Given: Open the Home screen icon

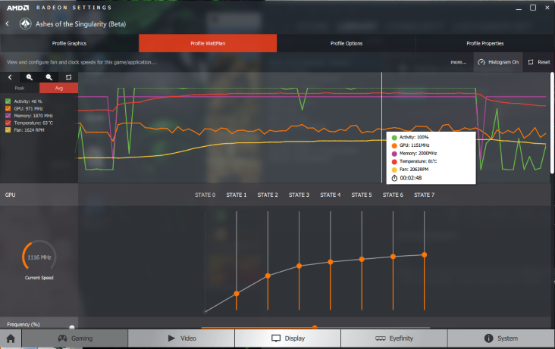Looking at the screenshot, I should point(11,338).
